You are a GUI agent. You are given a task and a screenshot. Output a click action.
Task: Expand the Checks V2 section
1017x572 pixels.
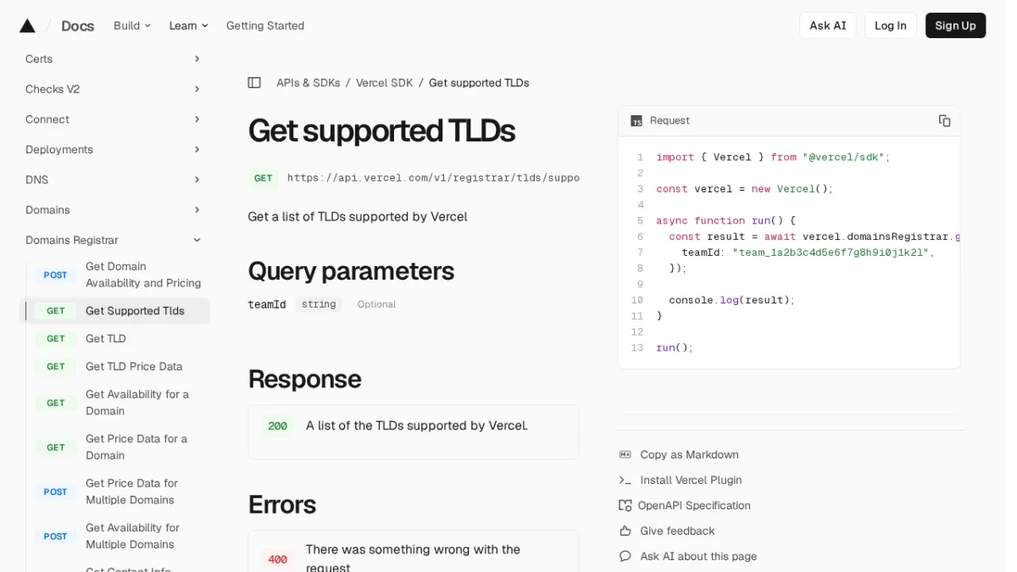pyautogui.click(x=114, y=89)
